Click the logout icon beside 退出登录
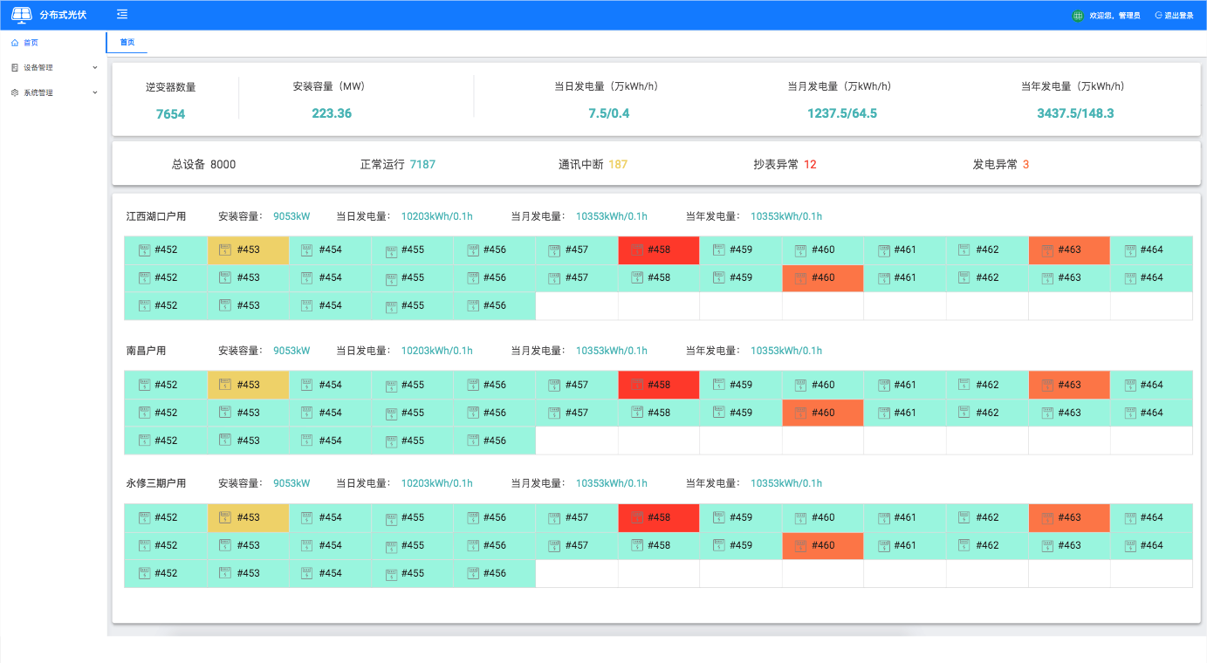 [x=1158, y=15]
